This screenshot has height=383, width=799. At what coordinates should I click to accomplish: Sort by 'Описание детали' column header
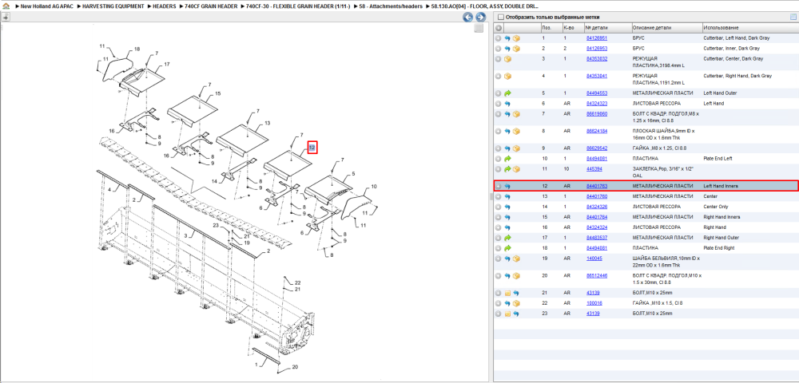666,27
